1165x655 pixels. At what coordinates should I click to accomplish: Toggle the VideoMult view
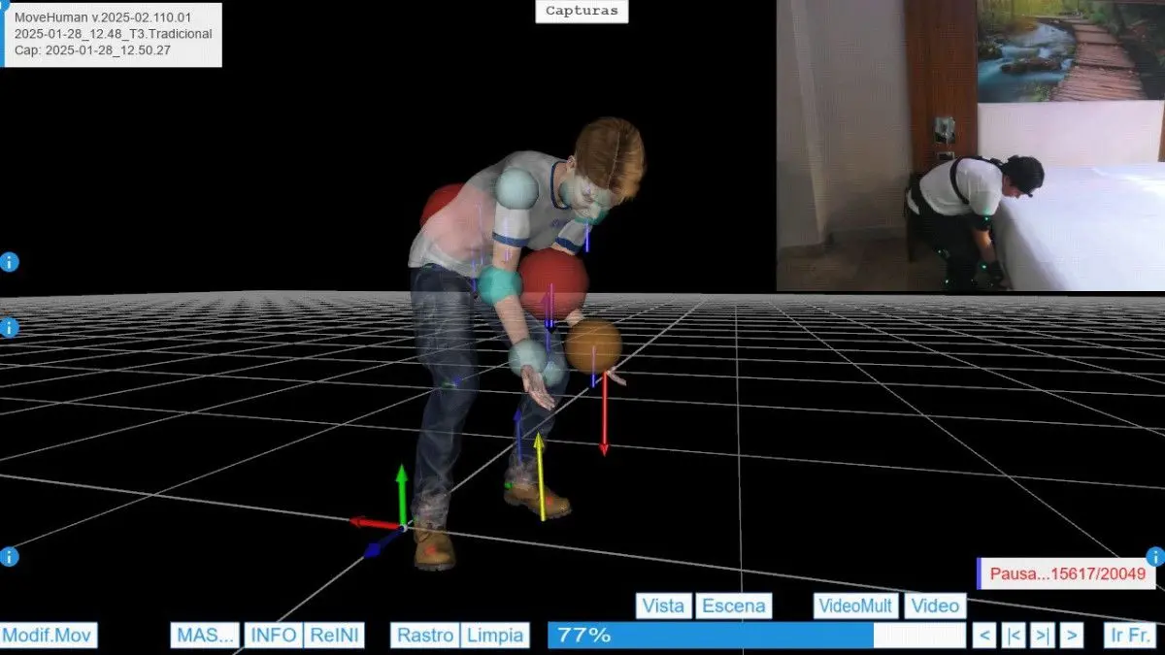855,606
